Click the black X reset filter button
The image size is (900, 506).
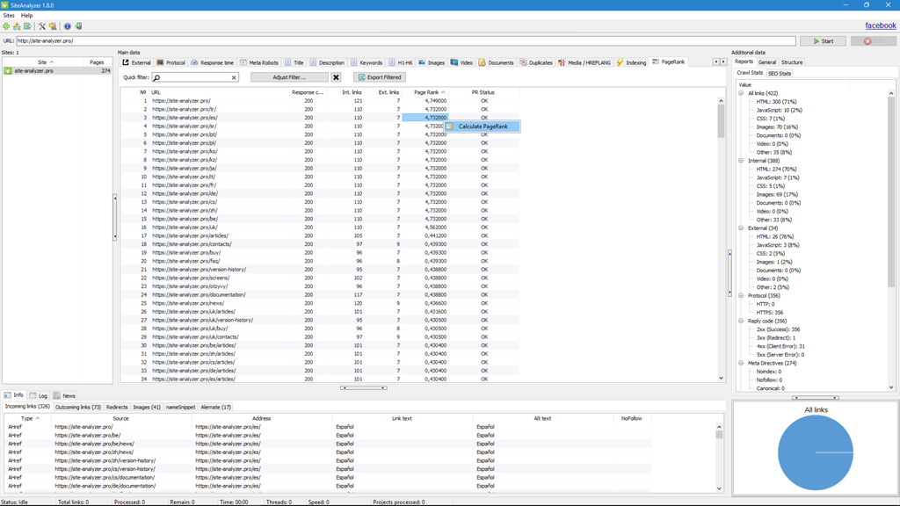click(336, 77)
